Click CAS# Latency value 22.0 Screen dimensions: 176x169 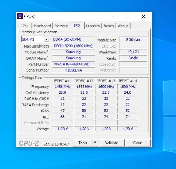106,93
